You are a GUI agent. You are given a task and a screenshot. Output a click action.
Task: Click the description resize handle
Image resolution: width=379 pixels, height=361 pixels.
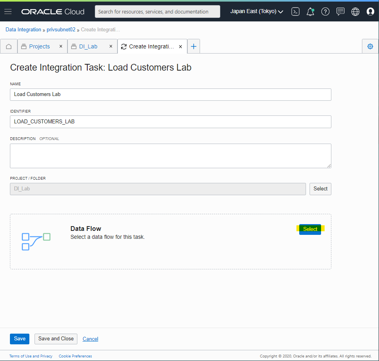[x=329, y=166]
